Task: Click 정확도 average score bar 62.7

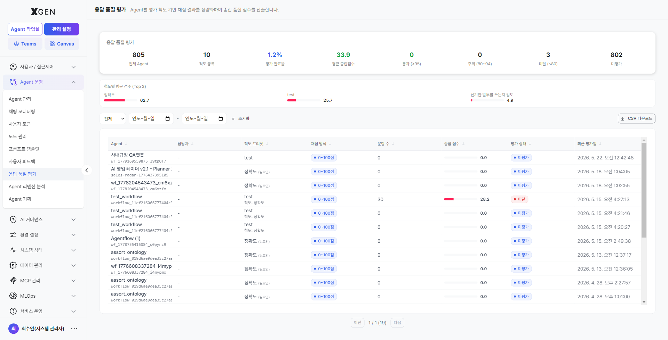Action: pos(120,100)
